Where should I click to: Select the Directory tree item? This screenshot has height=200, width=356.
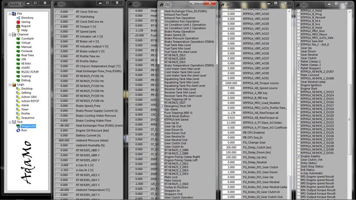[x=27, y=18]
